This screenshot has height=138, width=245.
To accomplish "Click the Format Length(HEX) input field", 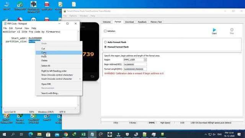I will 135,69.
